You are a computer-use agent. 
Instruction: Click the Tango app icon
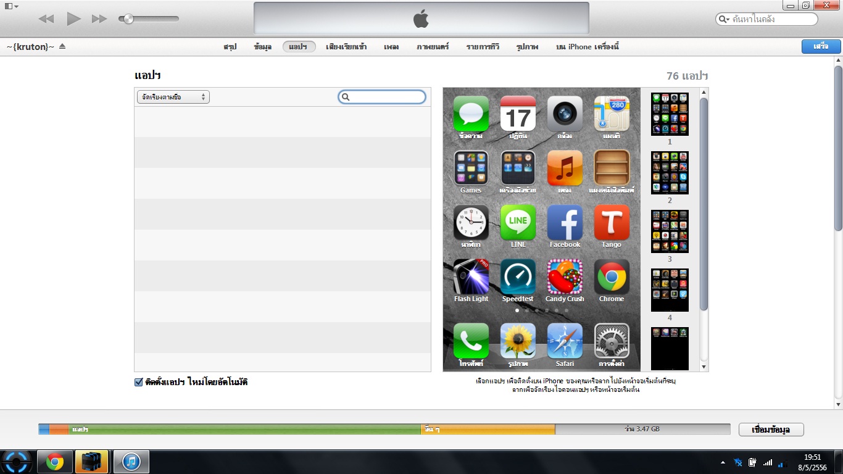point(612,222)
